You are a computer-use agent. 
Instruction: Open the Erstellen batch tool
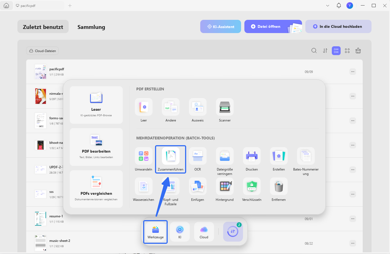[279, 156]
